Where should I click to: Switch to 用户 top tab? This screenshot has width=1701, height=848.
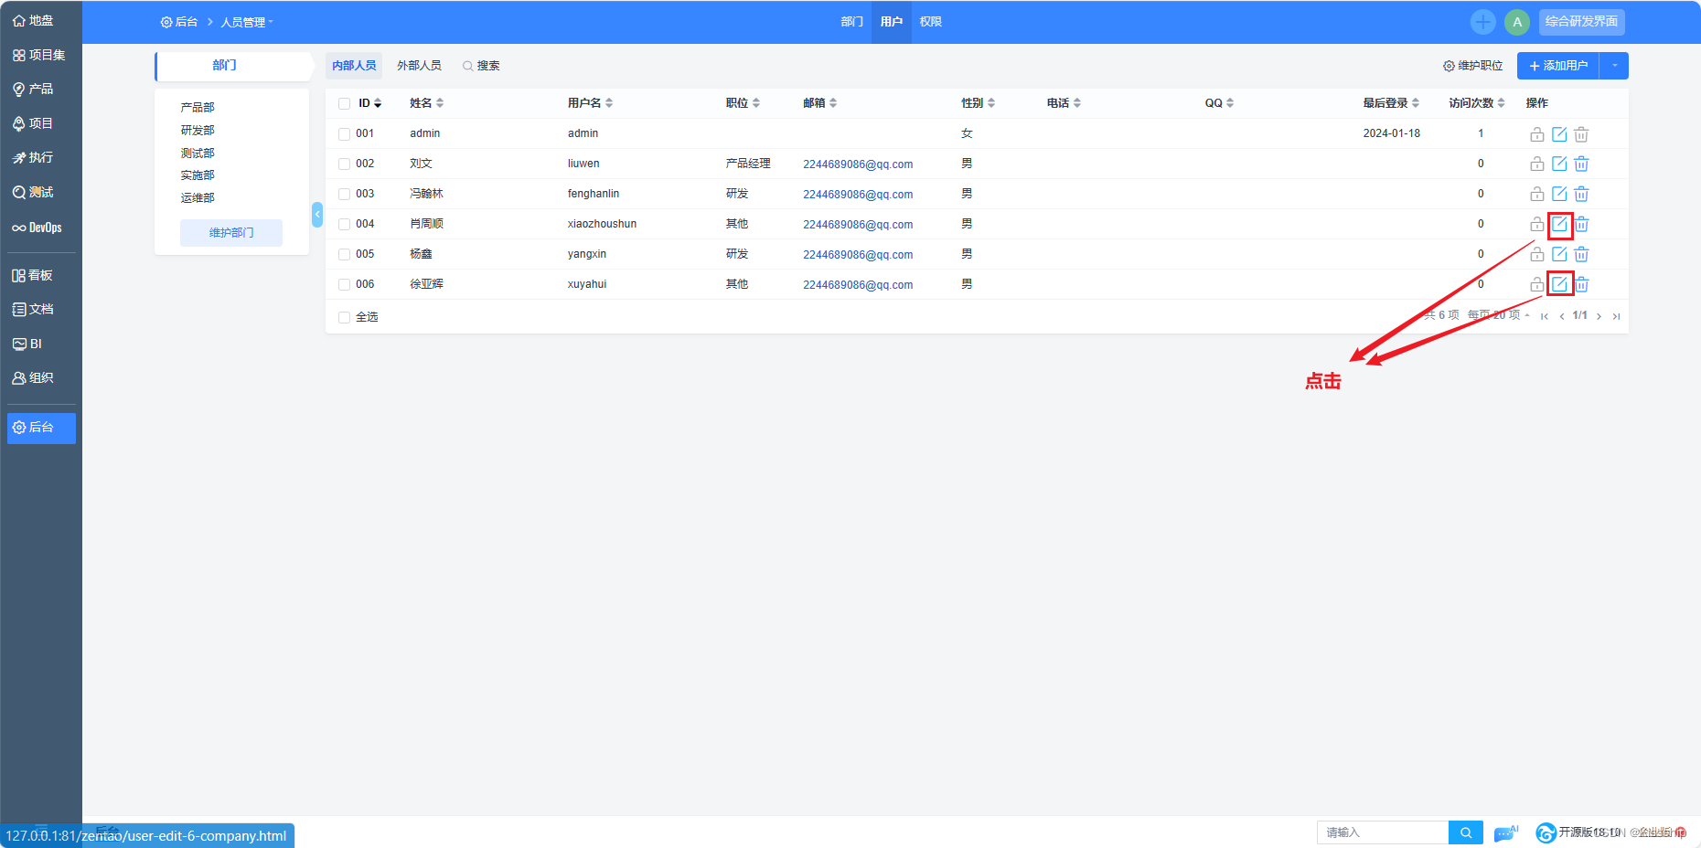[892, 22]
